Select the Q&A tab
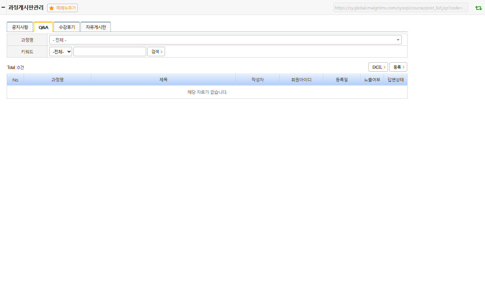The image size is (485, 303). 43,27
